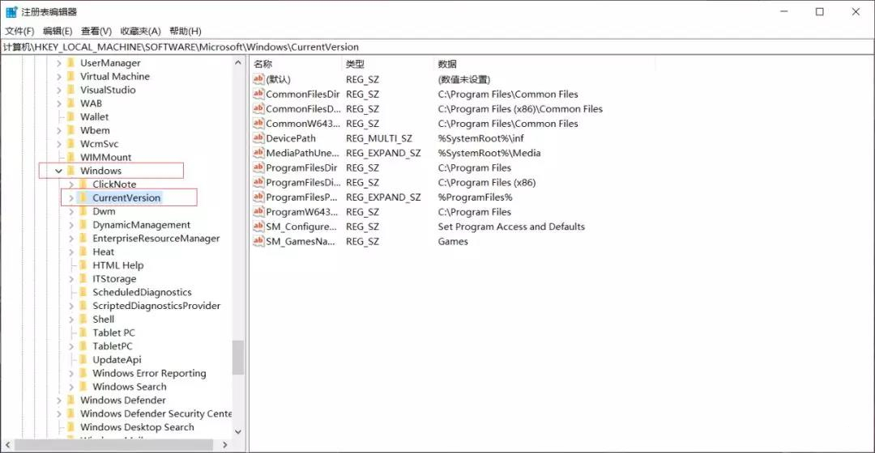
Task: Expand the Windows Error Reporting key
Action: tap(70, 374)
